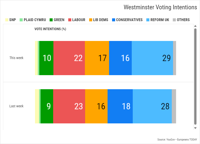Click the scroll down arrow

tap(195, 128)
